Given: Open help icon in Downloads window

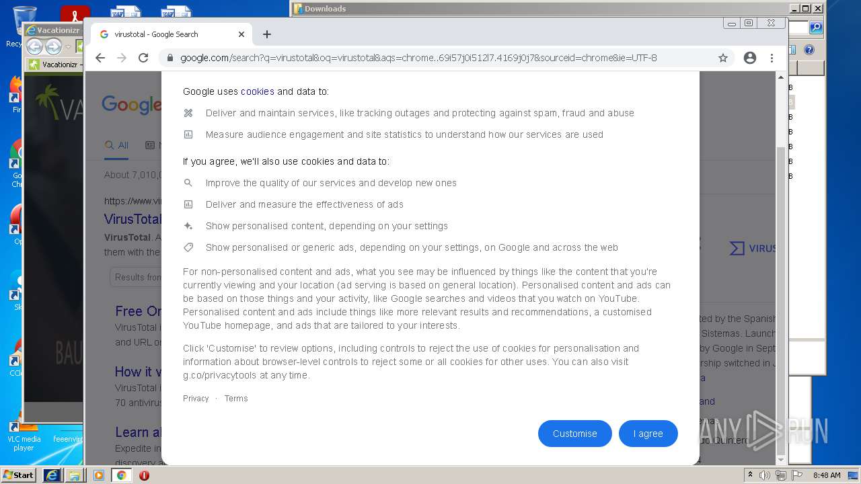Looking at the screenshot, I should coord(809,50).
